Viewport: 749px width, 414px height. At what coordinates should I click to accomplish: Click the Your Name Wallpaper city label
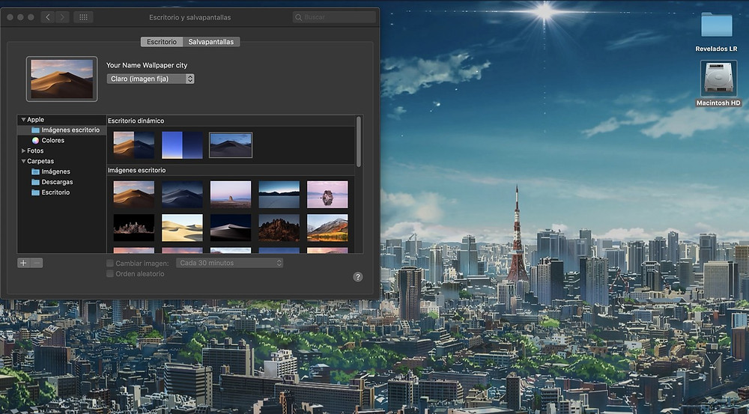(x=147, y=65)
